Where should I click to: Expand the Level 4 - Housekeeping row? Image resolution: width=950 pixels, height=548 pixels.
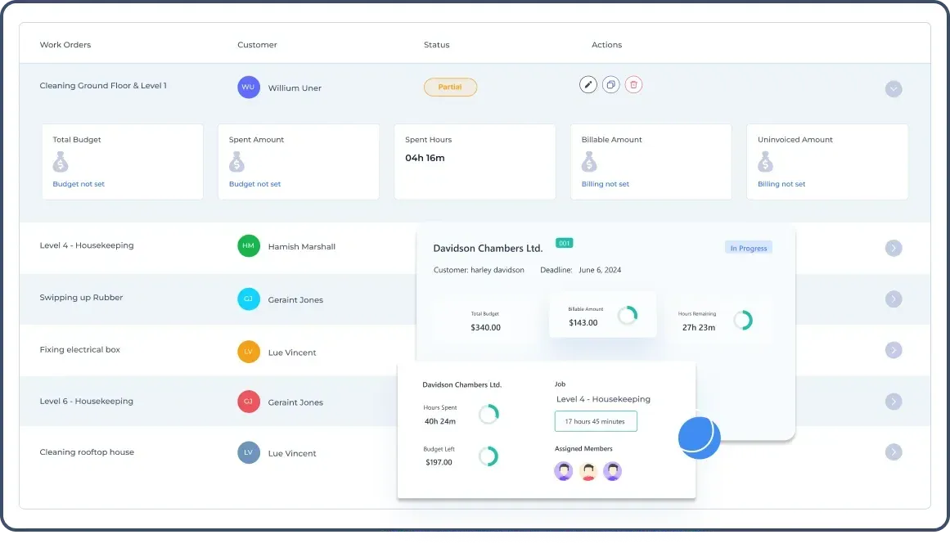pyautogui.click(x=894, y=247)
